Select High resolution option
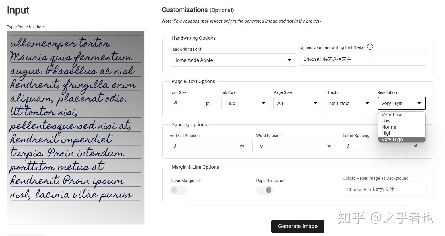The width and height of the screenshot is (445, 236). 386,133
